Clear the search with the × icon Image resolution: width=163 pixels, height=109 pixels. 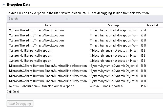pyautogui.click(x=67, y=19)
